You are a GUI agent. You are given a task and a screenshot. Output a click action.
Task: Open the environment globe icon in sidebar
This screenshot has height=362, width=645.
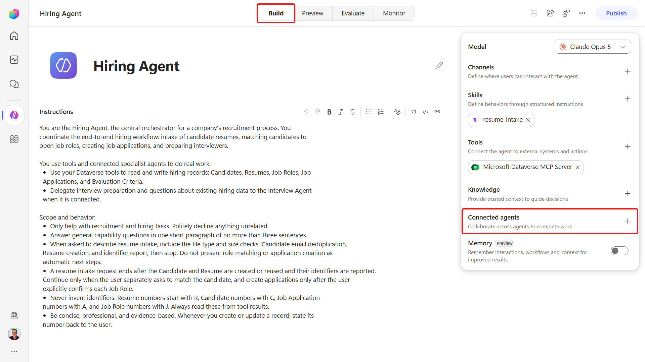click(x=14, y=315)
